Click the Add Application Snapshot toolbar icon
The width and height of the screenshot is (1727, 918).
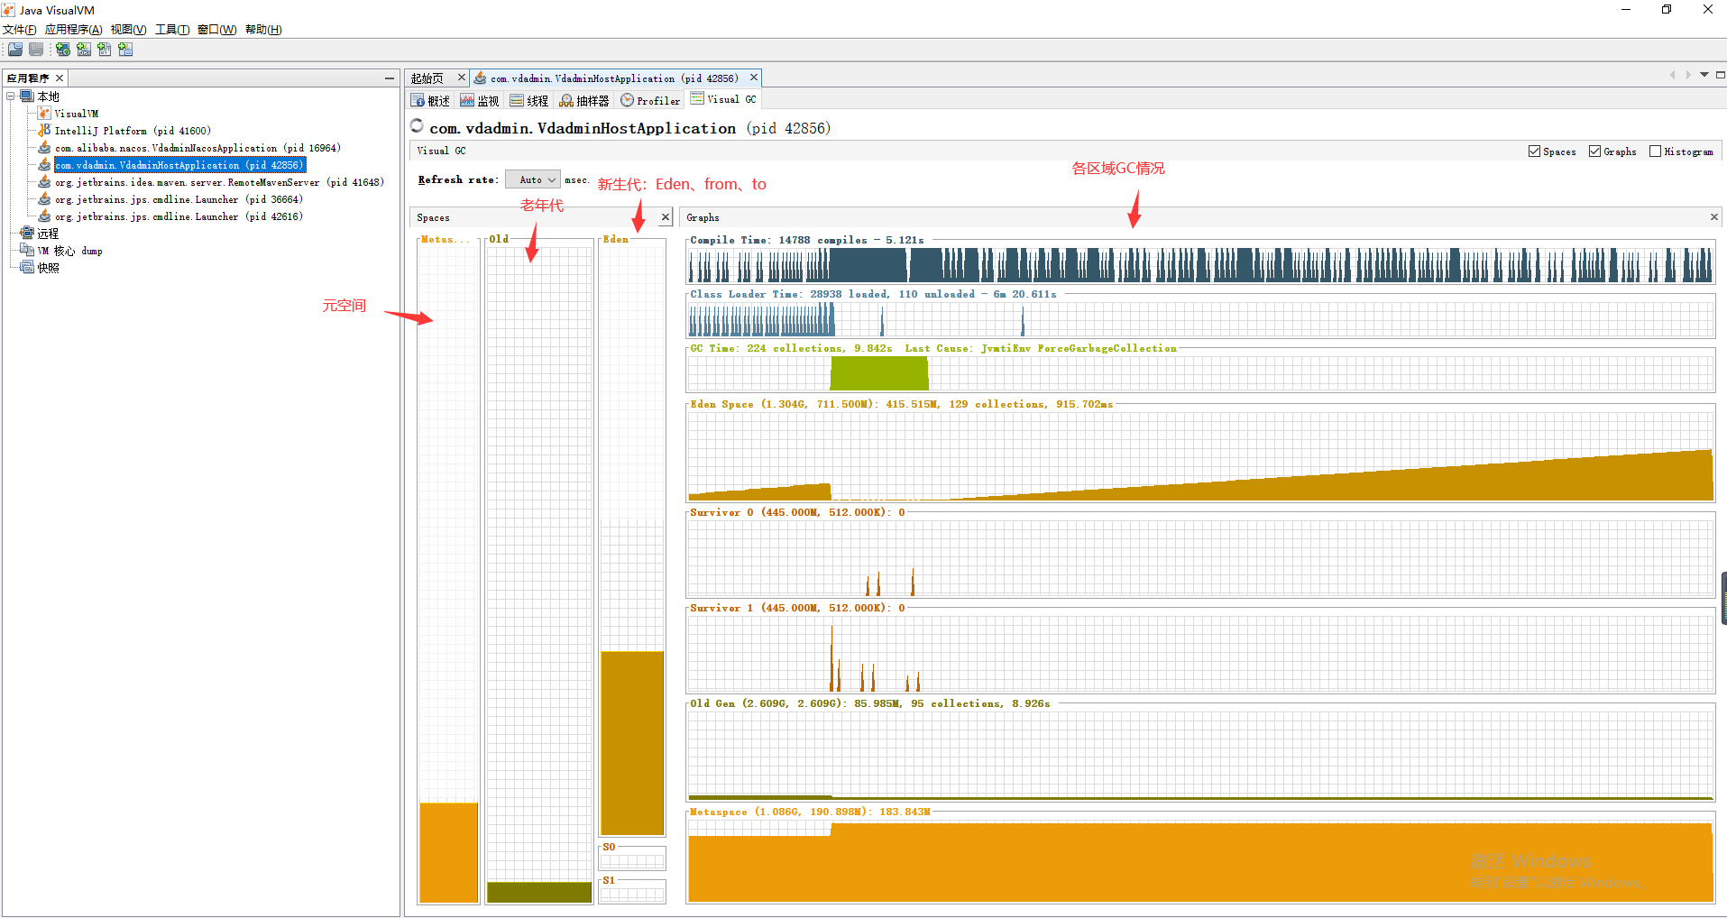(125, 49)
